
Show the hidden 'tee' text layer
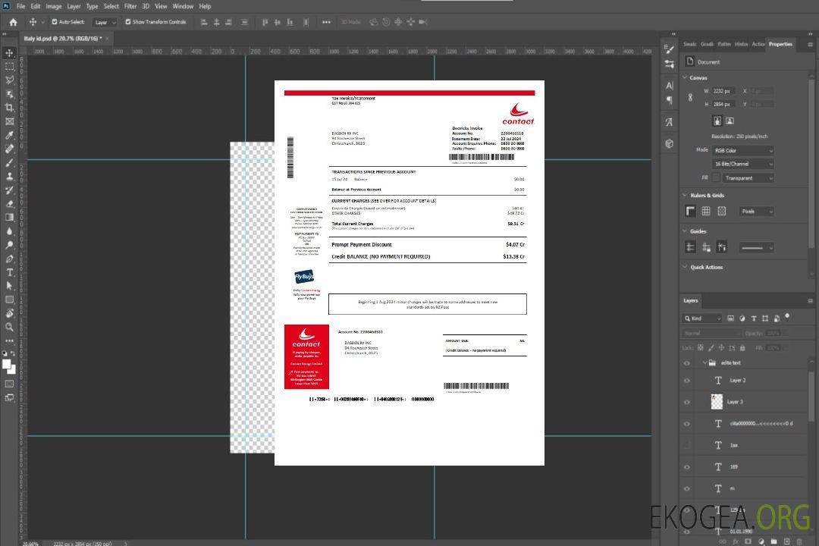tap(687, 445)
